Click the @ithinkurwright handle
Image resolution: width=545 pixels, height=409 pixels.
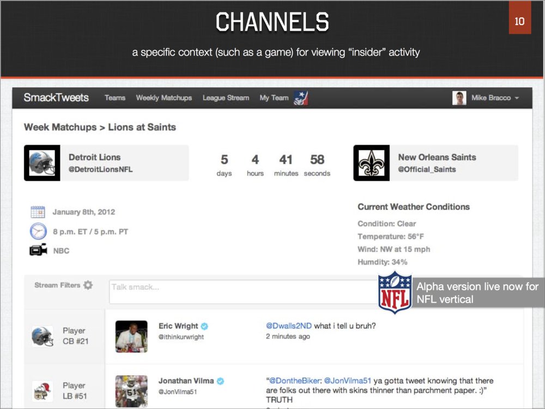[181, 336]
